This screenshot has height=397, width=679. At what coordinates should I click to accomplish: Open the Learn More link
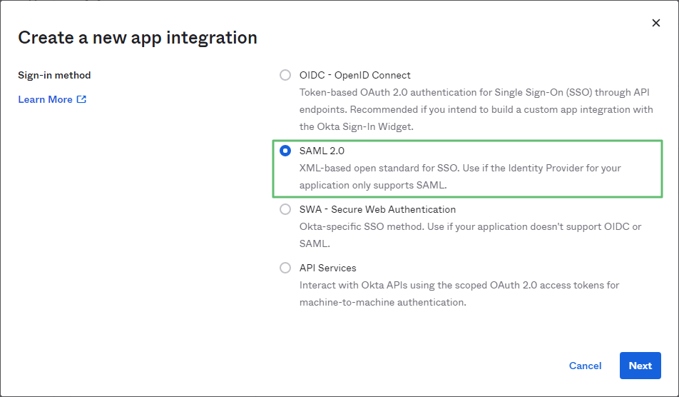(x=46, y=99)
